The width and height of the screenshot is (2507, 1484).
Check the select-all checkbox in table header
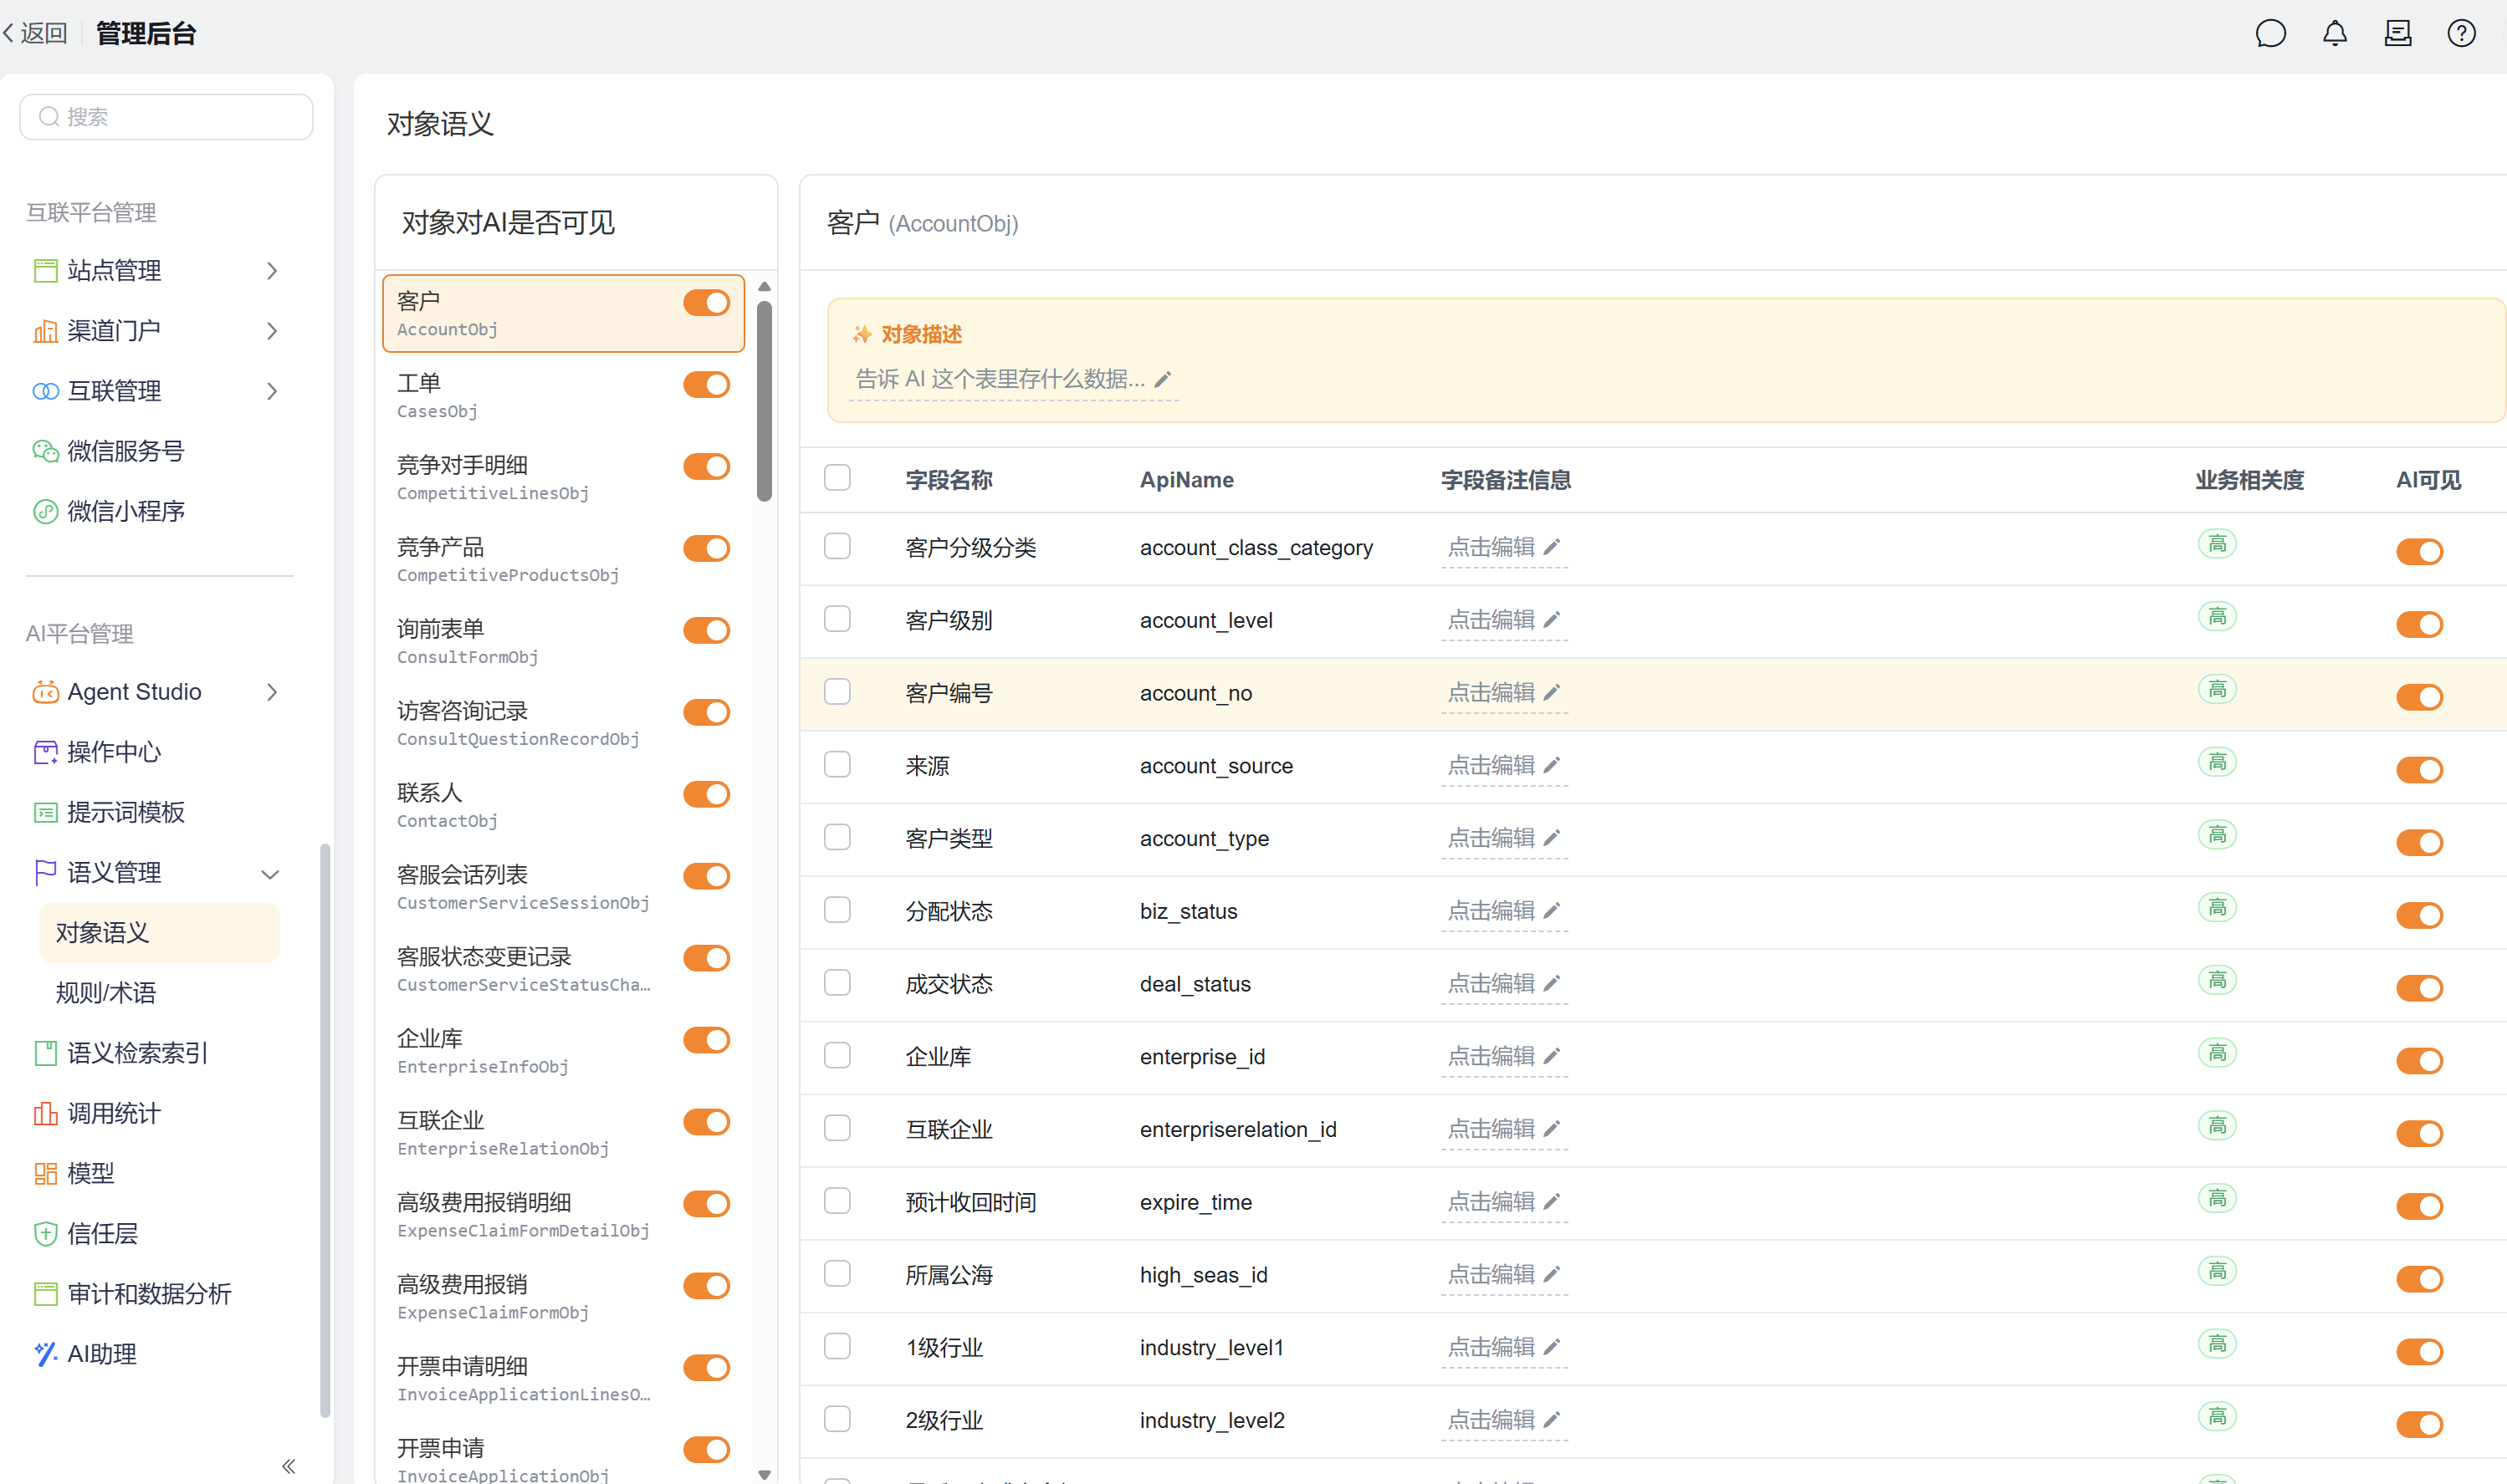pyautogui.click(x=837, y=478)
